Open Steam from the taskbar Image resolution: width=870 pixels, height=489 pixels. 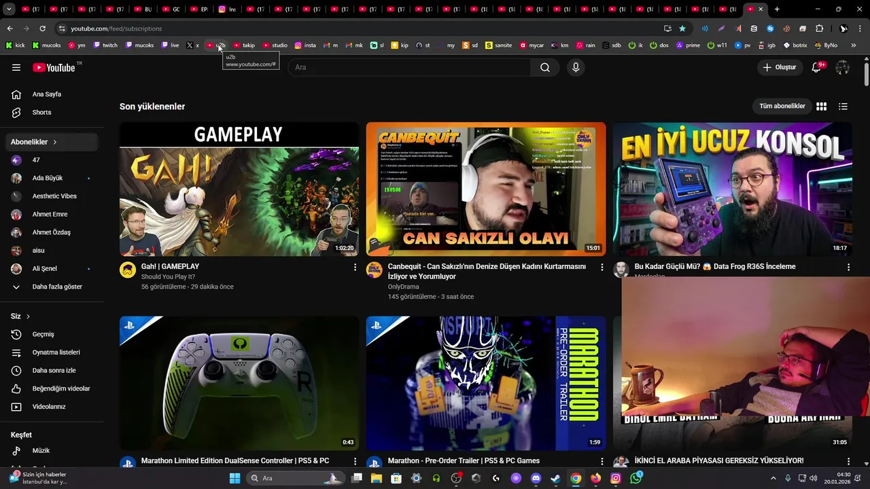[555, 478]
